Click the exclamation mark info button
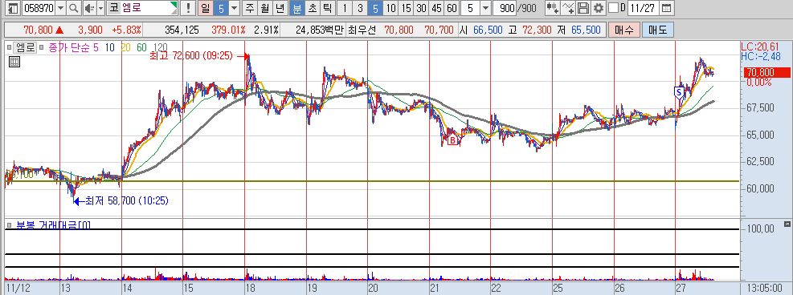The height and width of the screenshot is (295, 793). (189, 8)
